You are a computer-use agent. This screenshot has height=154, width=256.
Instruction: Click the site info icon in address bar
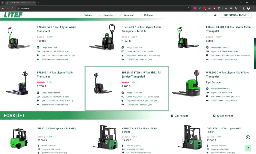point(18,8)
